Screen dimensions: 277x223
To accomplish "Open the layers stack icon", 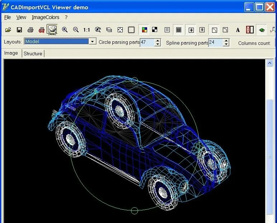I will point(109,30).
